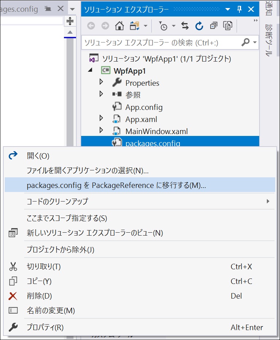The height and width of the screenshot is (340, 280).
Task: Open the pending changes filter dropdown arrow
Action: click(x=174, y=26)
